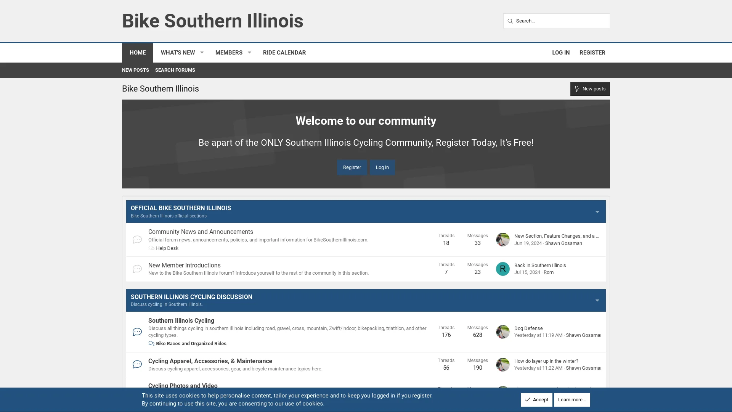
Task: Click Jul 15, 2024 post date
Action: (527, 272)
